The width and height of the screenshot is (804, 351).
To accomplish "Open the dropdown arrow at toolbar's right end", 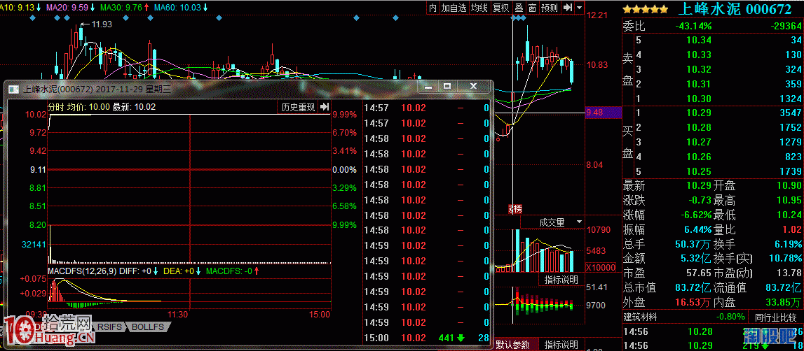I will click(x=580, y=8).
